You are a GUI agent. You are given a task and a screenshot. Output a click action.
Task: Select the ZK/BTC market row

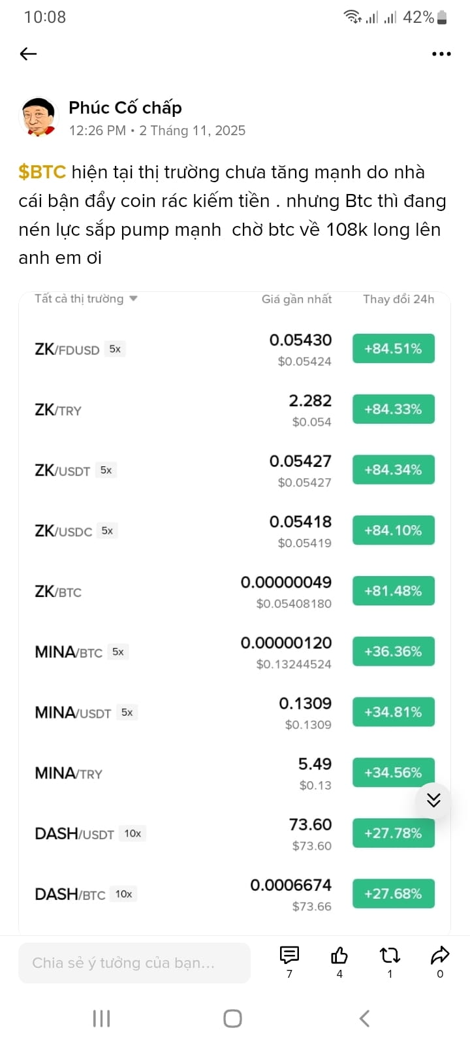tap(234, 592)
